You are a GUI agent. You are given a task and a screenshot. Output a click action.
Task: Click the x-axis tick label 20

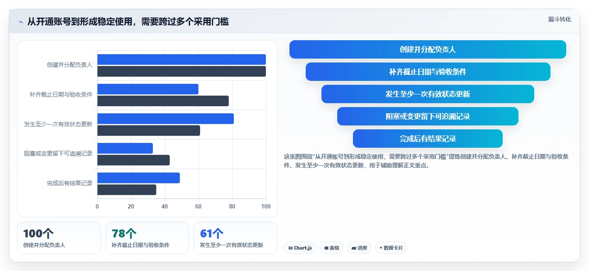click(131, 206)
